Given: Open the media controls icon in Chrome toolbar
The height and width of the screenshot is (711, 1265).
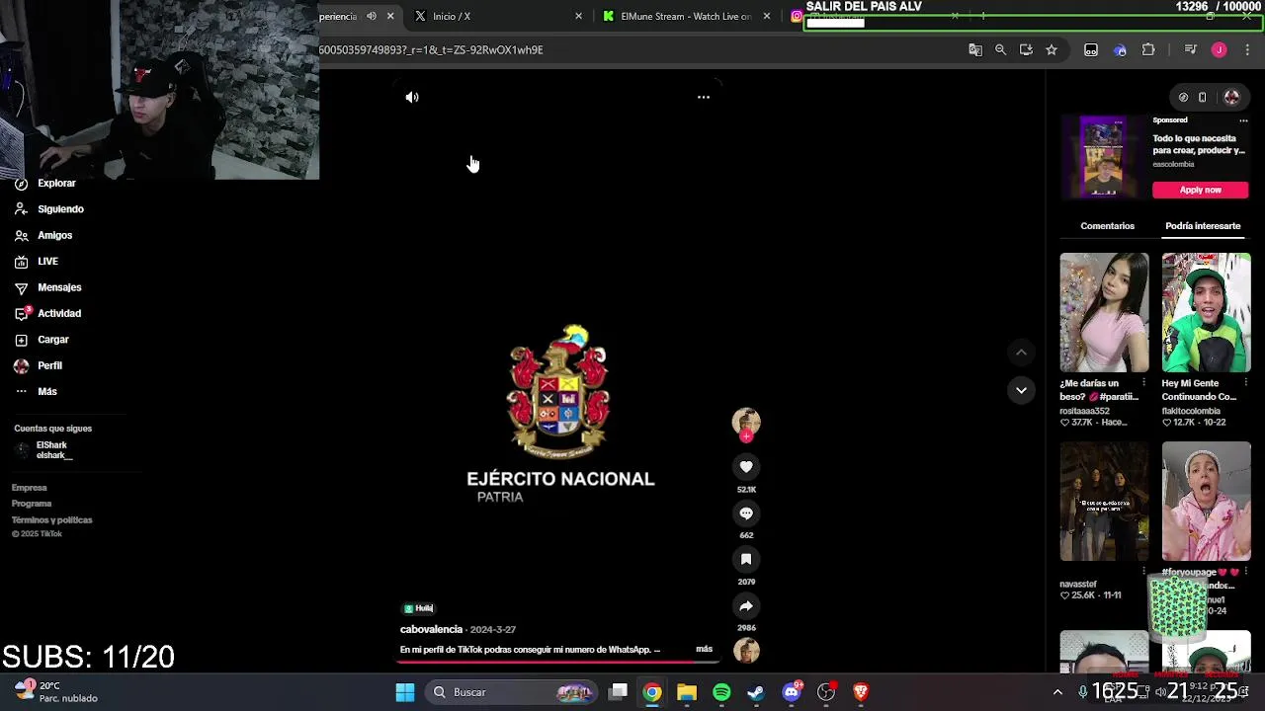Looking at the screenshot, I should click(1190, 49).
